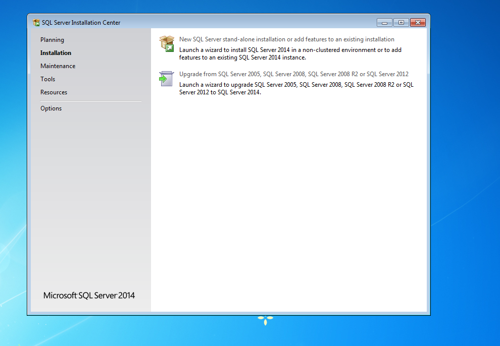The image size is (500, 346).
Task: Switch to the Tools section
Action: [47, 79]
